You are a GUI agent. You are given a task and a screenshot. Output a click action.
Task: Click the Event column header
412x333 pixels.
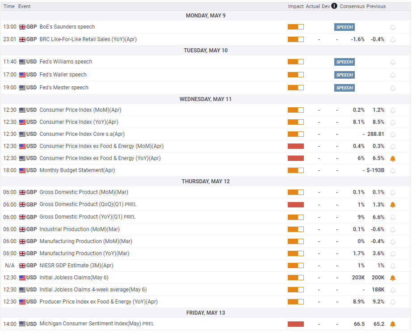pyautogui.click(x=24, y=6)
